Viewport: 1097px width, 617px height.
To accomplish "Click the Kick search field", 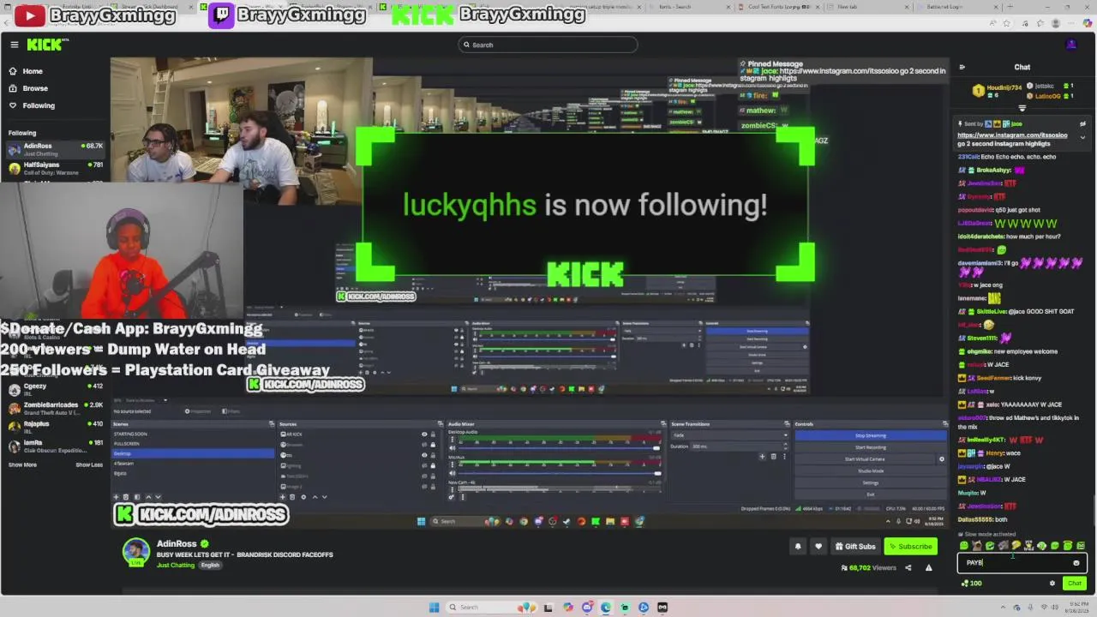I will (x=548, y=45).
